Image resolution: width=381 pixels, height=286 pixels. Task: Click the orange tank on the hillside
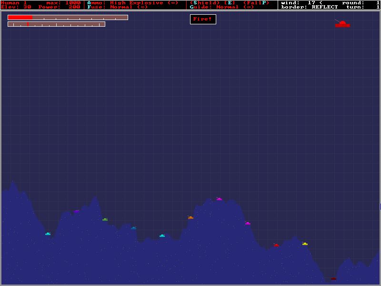point(190,217)
